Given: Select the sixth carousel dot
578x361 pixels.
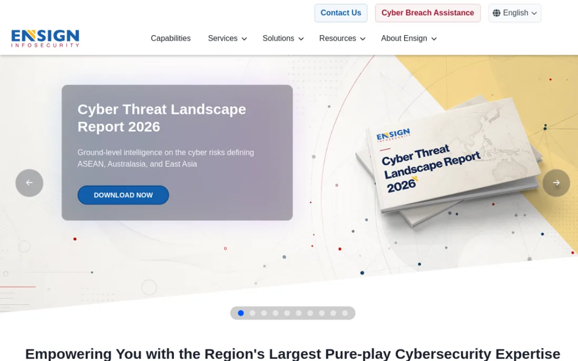Looking at the screenshot, I should click(x=298, y=313).
